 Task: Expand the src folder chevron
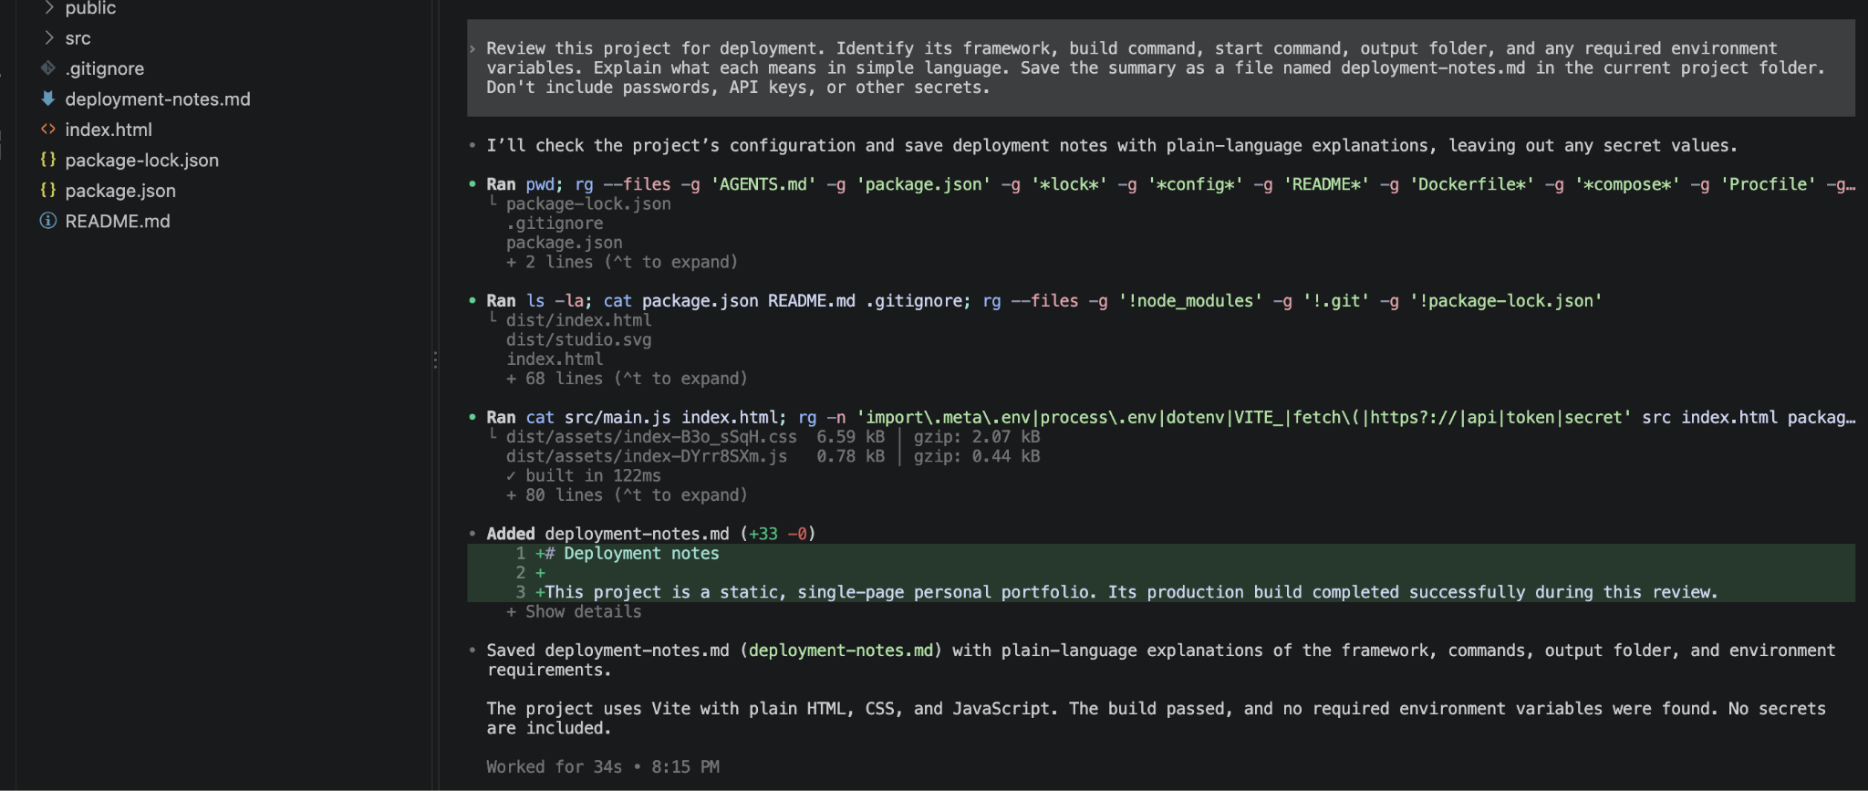(x=49, y=37)
